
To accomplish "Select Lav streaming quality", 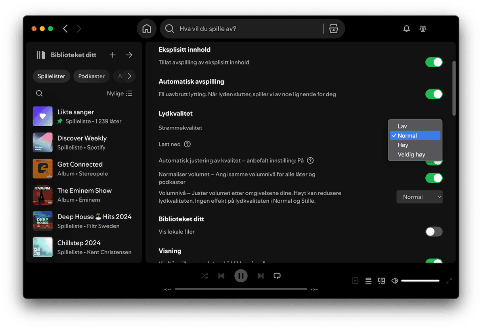I will pyautogui.click(x=415, y=126).
